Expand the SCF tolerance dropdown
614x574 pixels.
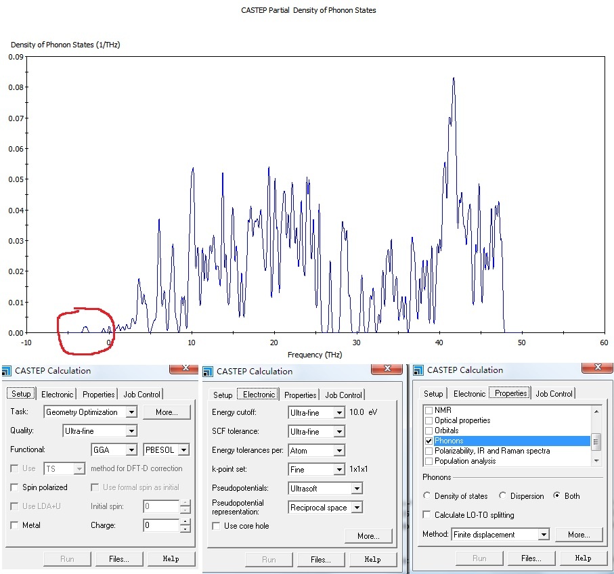339,431
